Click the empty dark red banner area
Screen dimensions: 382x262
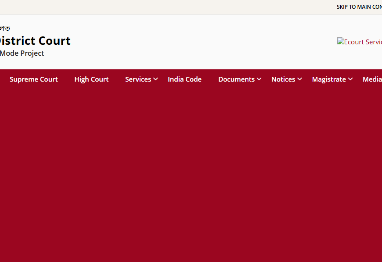click(x=191, y=176)
